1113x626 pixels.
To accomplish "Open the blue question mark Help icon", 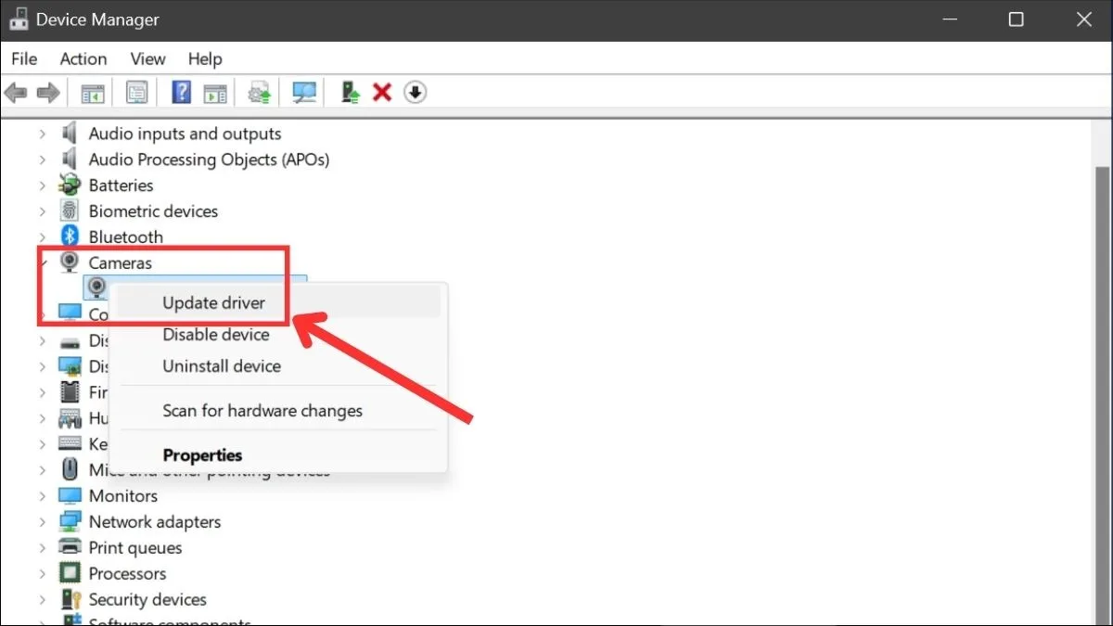I will (x=182, y=93).
